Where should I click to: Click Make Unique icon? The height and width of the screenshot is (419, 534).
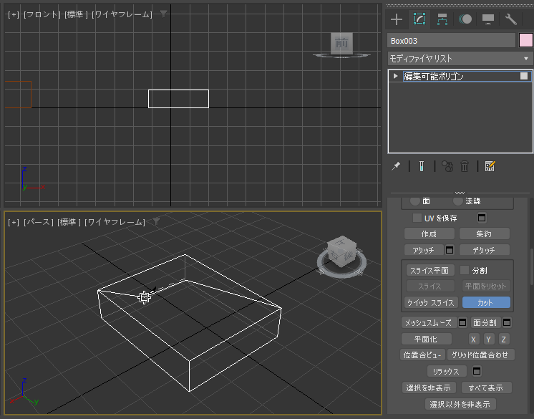click(447, 166)
